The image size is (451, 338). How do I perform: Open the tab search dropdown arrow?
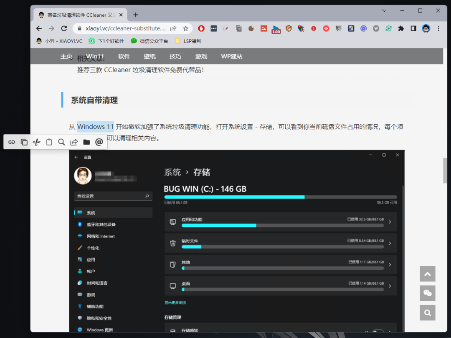pyautogui.click(x=384, y=10)
